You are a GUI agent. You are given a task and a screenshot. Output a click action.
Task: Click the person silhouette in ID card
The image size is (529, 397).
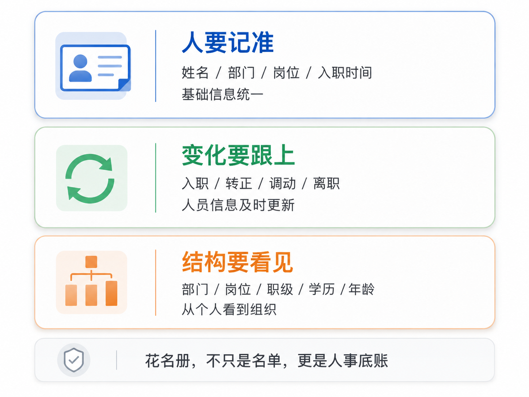coord(80,68)
